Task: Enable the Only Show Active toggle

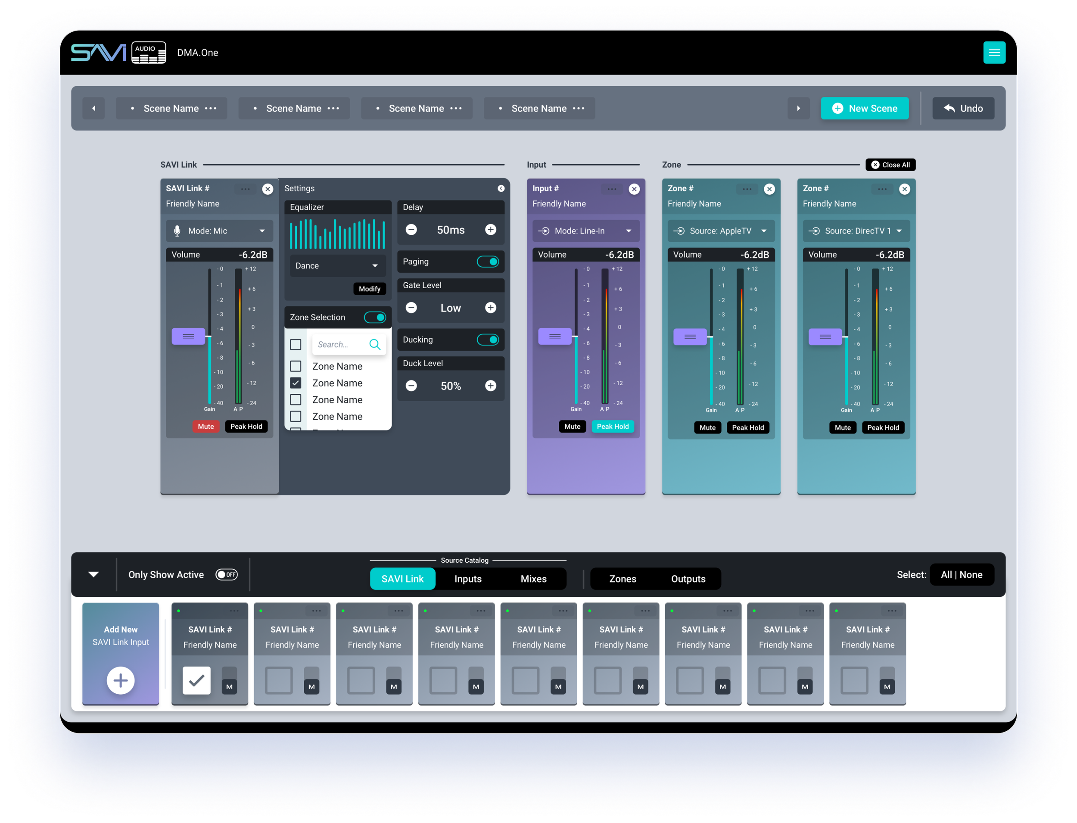Action: [x=226, y=575]
